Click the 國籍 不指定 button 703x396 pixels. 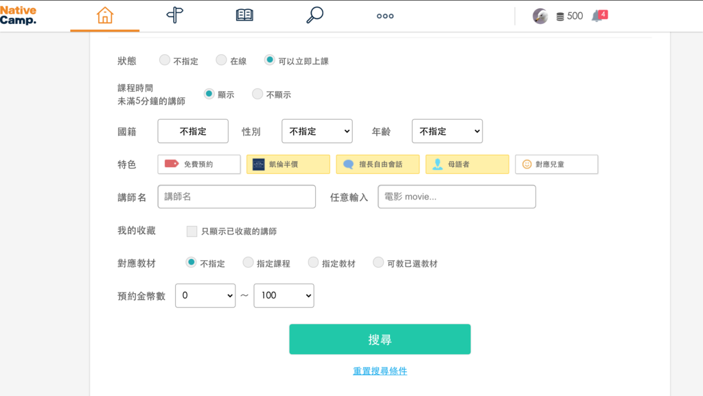coord(193,131)
